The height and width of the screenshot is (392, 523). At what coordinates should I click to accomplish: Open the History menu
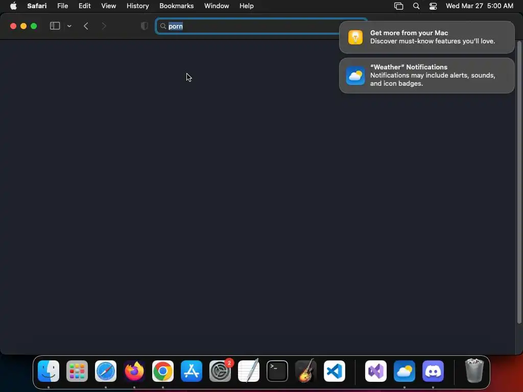pos(137,6)
